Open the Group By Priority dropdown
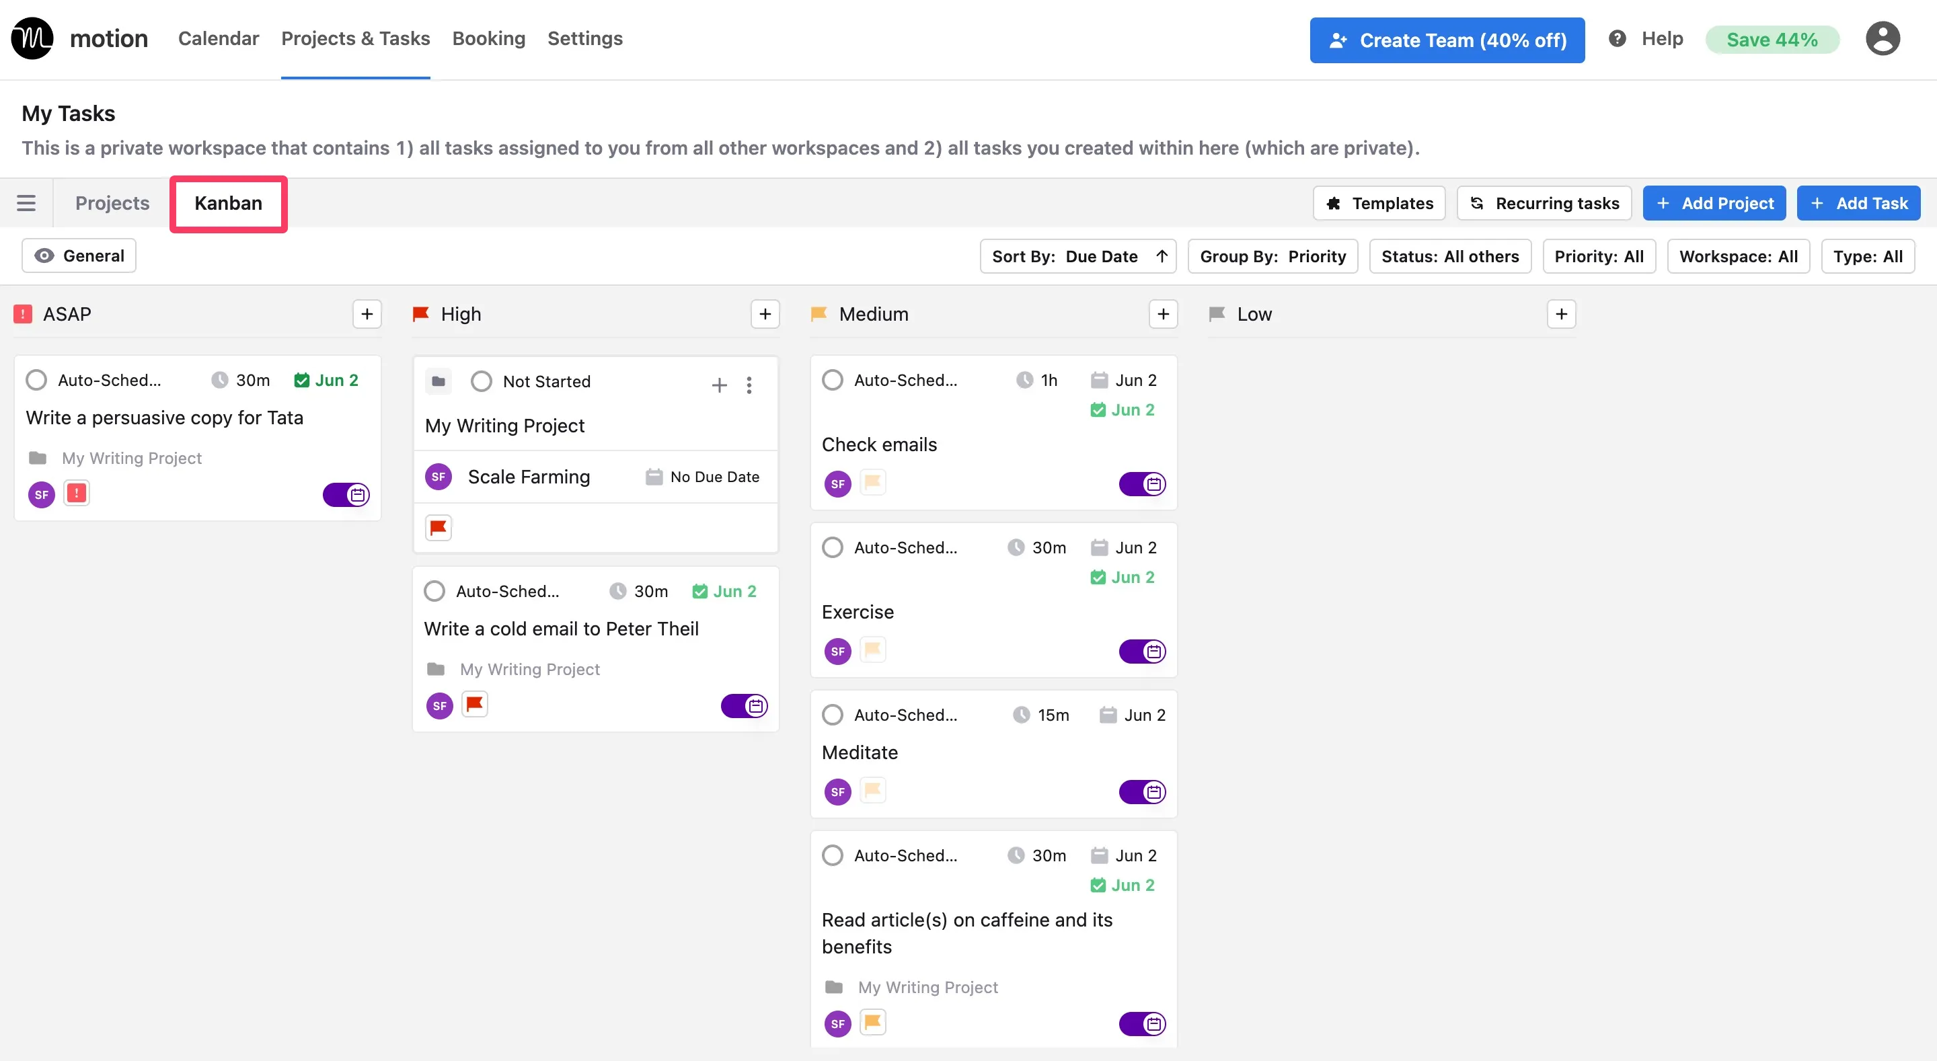Screen dimensions: 1937x1061 click(x=1273, y=256)
